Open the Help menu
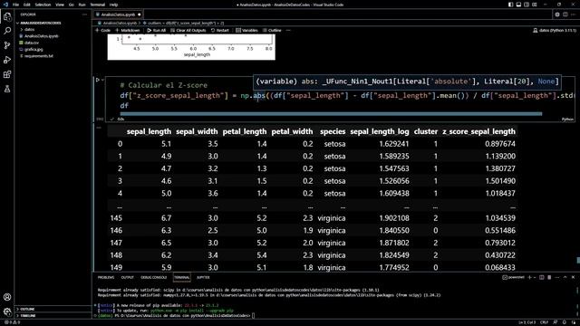Image resolution: width=580 pixels, height=326 pixels. click(x=113, y=5)
